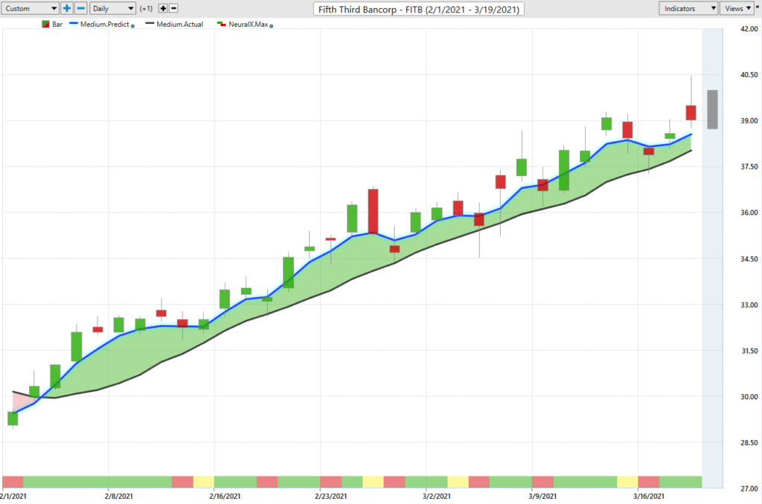
Task: Click the final green NeuralX segment at bottom right
Action: click(x=680, y=482)
